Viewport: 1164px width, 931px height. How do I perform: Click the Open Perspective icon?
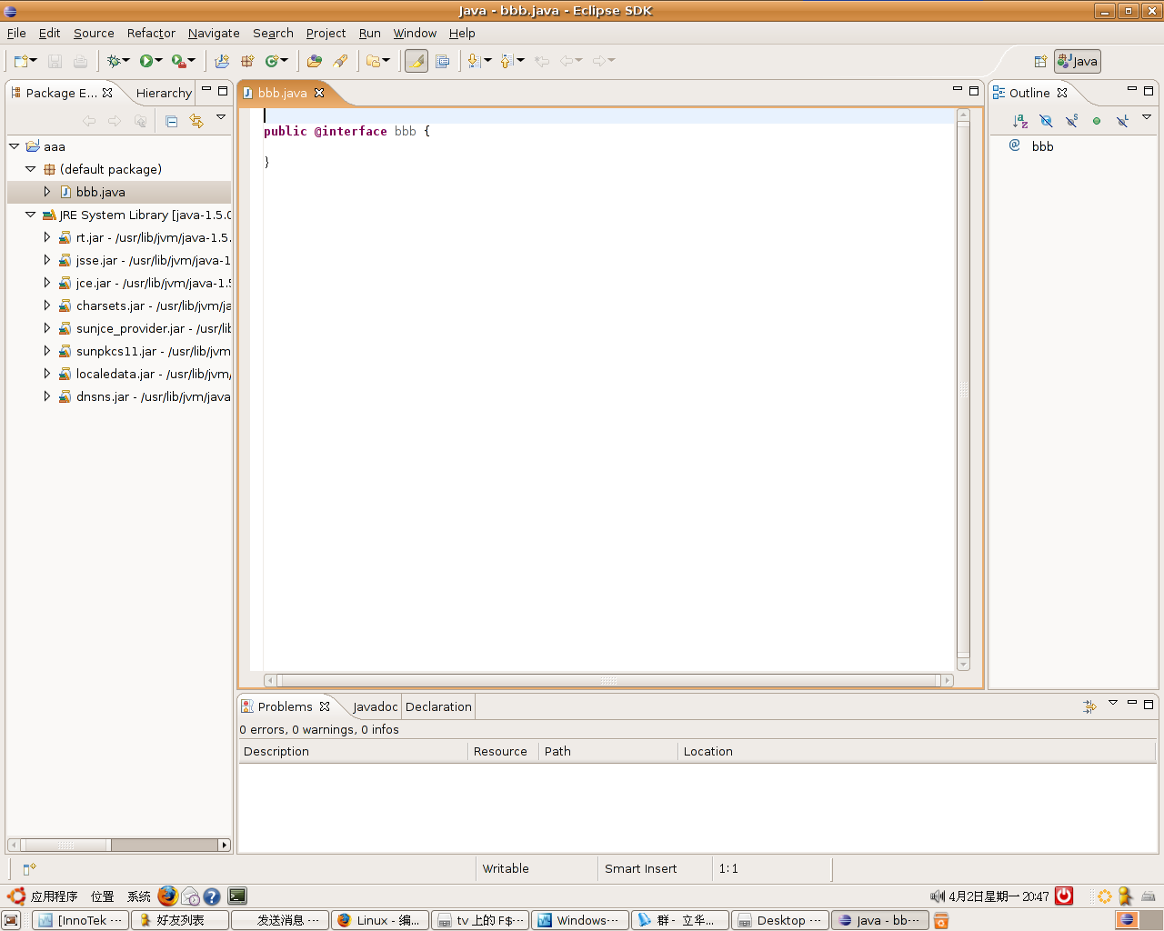(x=1040, y=62)
